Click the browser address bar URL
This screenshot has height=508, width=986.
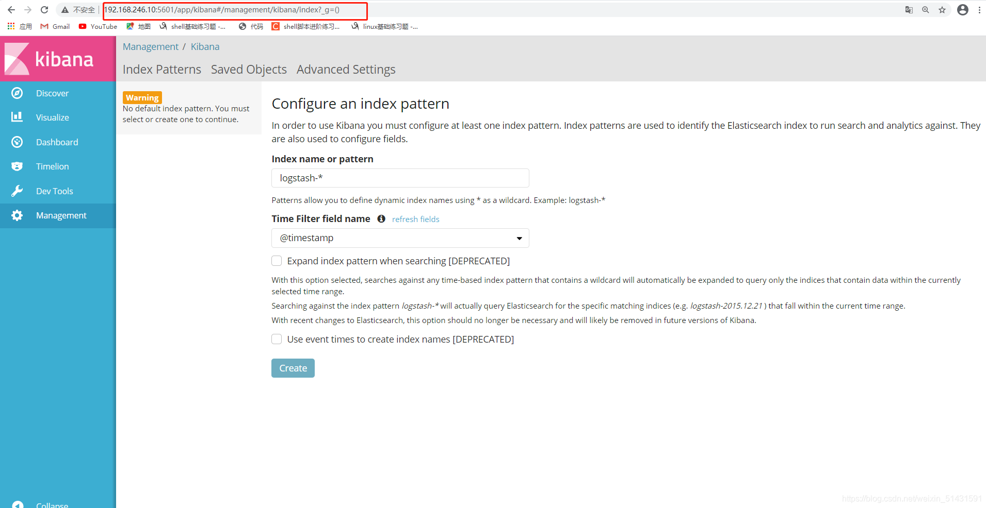point(222,10)
